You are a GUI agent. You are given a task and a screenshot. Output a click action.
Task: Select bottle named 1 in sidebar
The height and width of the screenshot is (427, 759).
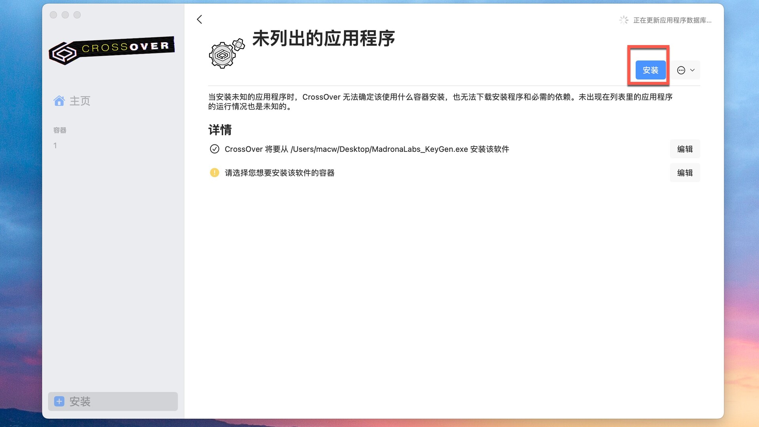[55, 145]
